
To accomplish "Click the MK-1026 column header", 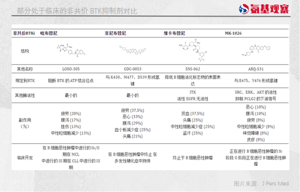I will (233, 33).
